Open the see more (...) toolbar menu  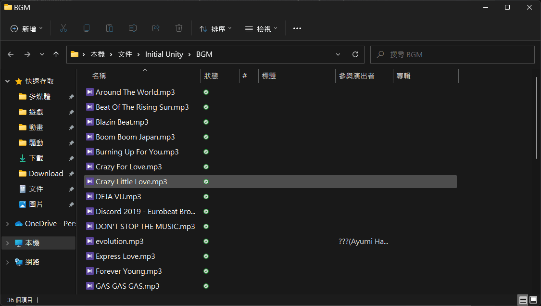coord(297,28)
